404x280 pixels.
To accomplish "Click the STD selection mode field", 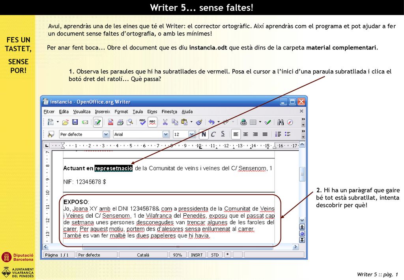I will click(x=215, y=255).
